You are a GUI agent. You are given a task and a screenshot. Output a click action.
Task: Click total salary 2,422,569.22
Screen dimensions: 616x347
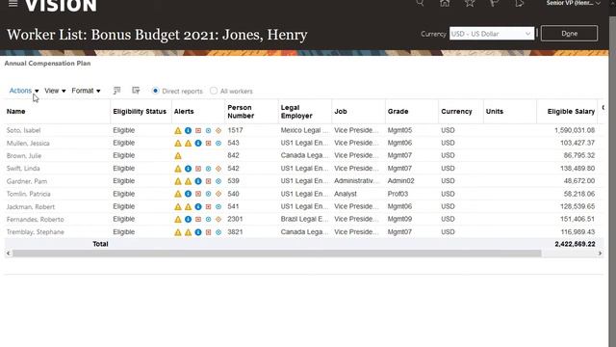click(x=575, y=244)
